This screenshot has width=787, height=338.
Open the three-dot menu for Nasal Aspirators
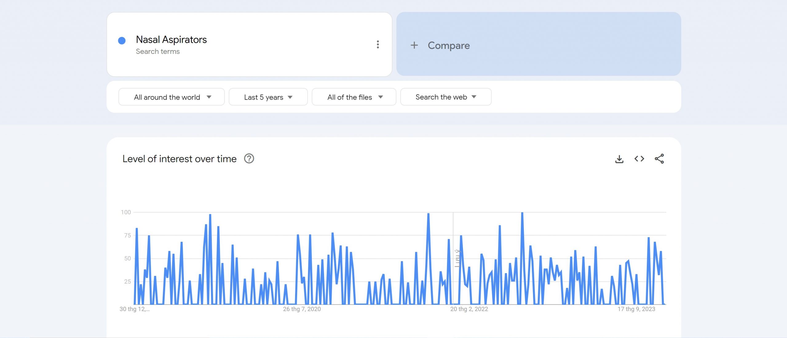[x=378, y=45]
